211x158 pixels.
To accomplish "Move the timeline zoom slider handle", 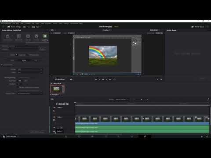I will point(142,100).
